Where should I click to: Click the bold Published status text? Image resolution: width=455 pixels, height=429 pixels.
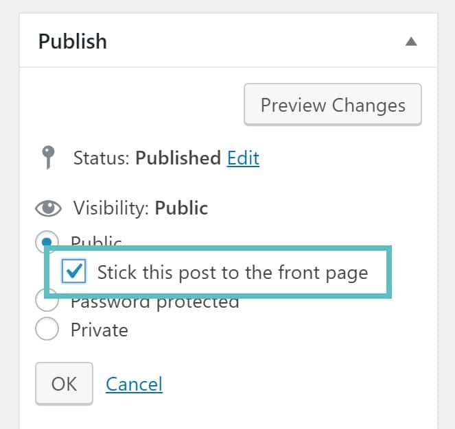178,158
